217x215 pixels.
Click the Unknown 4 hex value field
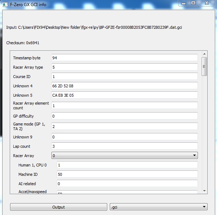(x=125, y=86)
